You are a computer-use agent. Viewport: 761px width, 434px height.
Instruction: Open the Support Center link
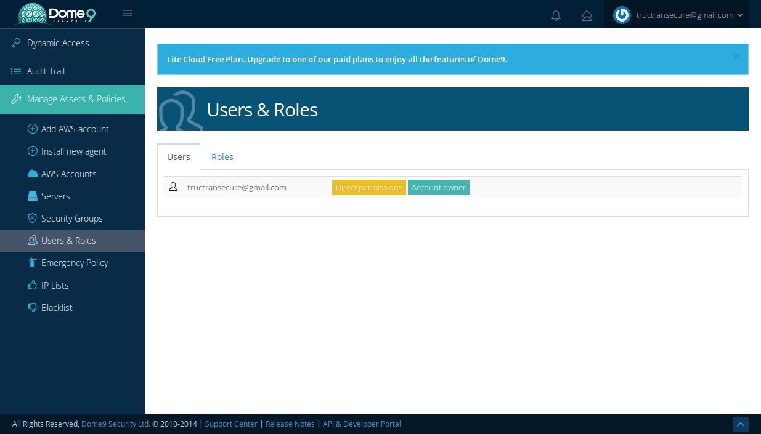pyautogui.click(x=231, y=424)
